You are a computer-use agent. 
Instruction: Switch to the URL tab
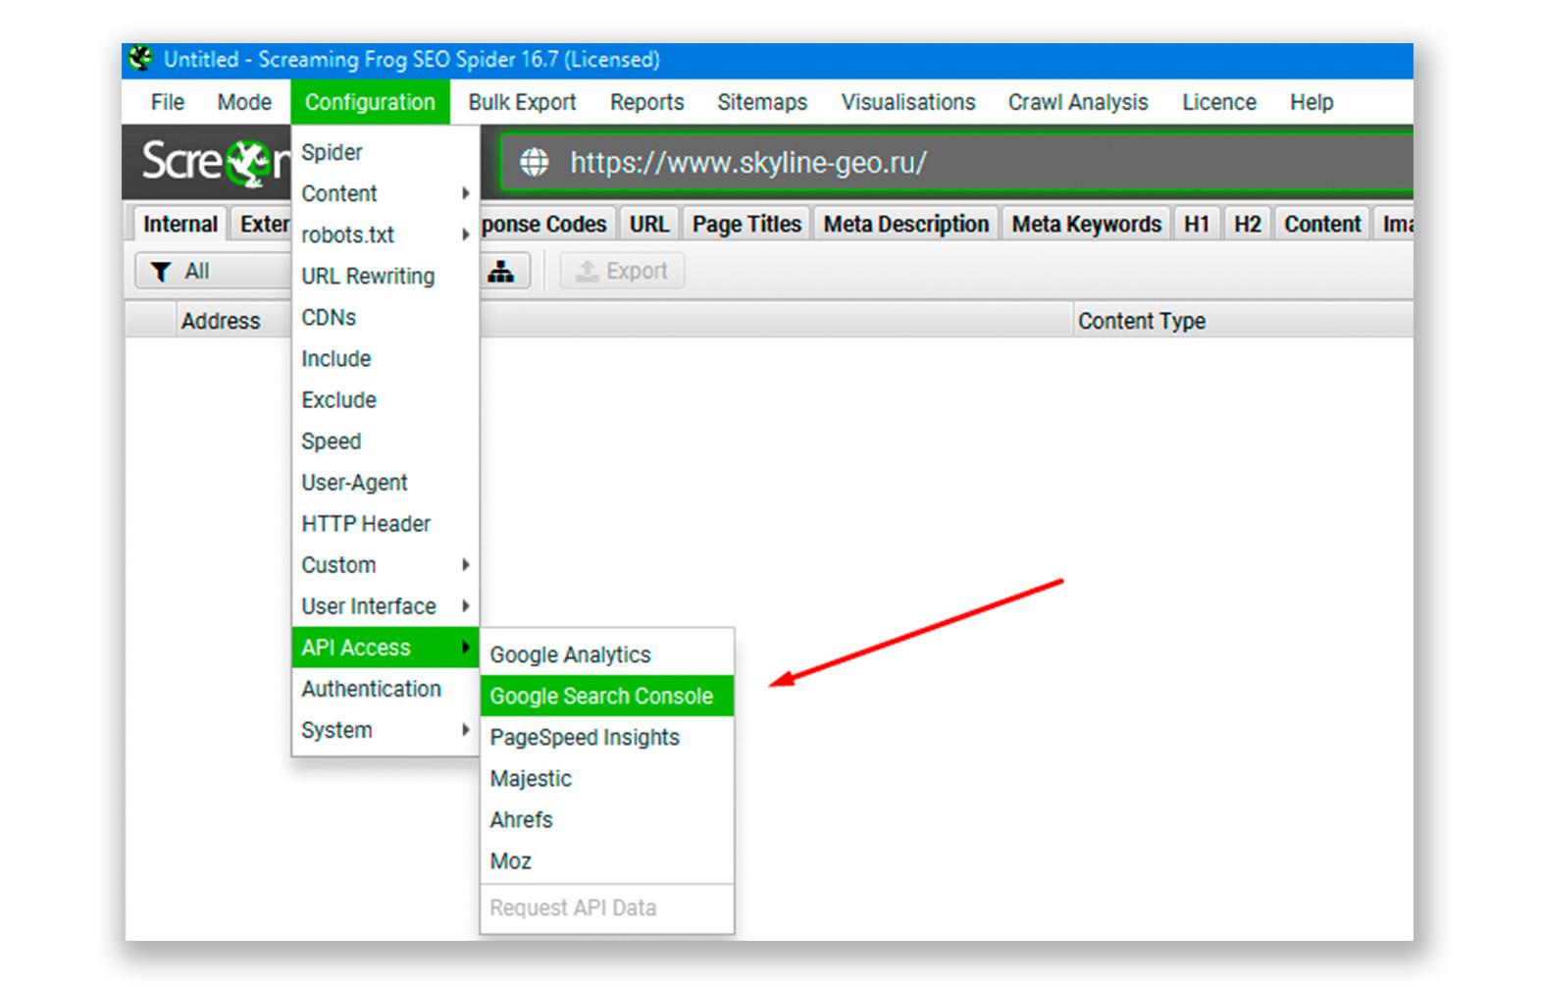[649, 224]
